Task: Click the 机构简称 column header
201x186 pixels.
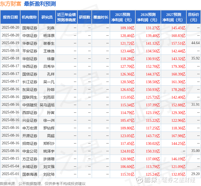Action: click(29, 17)
